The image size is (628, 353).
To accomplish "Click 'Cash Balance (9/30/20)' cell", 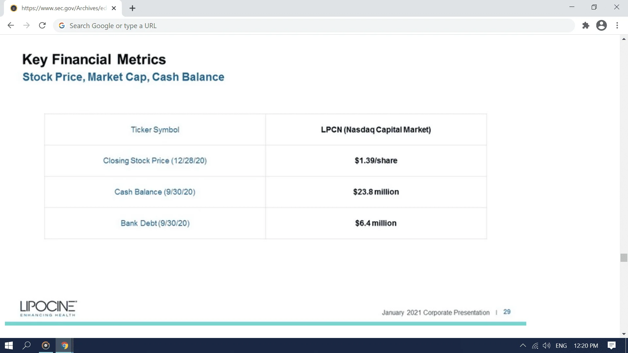I will 155,192.
